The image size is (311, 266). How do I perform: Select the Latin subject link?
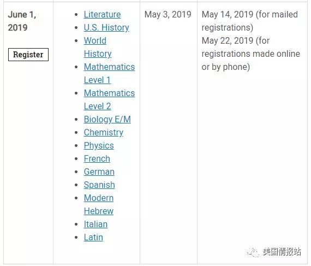tap(93, 237)
